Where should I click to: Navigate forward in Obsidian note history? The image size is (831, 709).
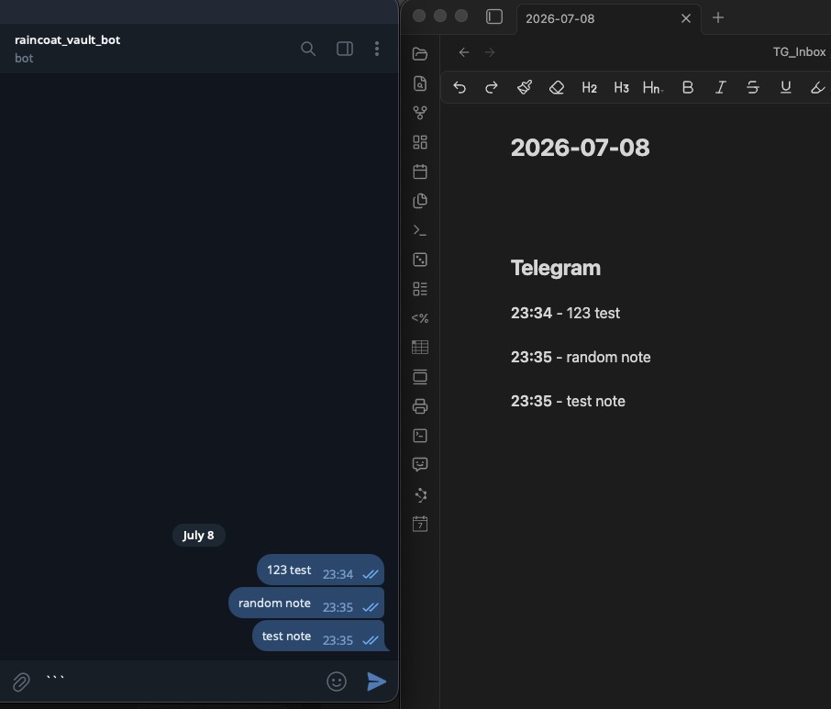[x=490, y=52]
